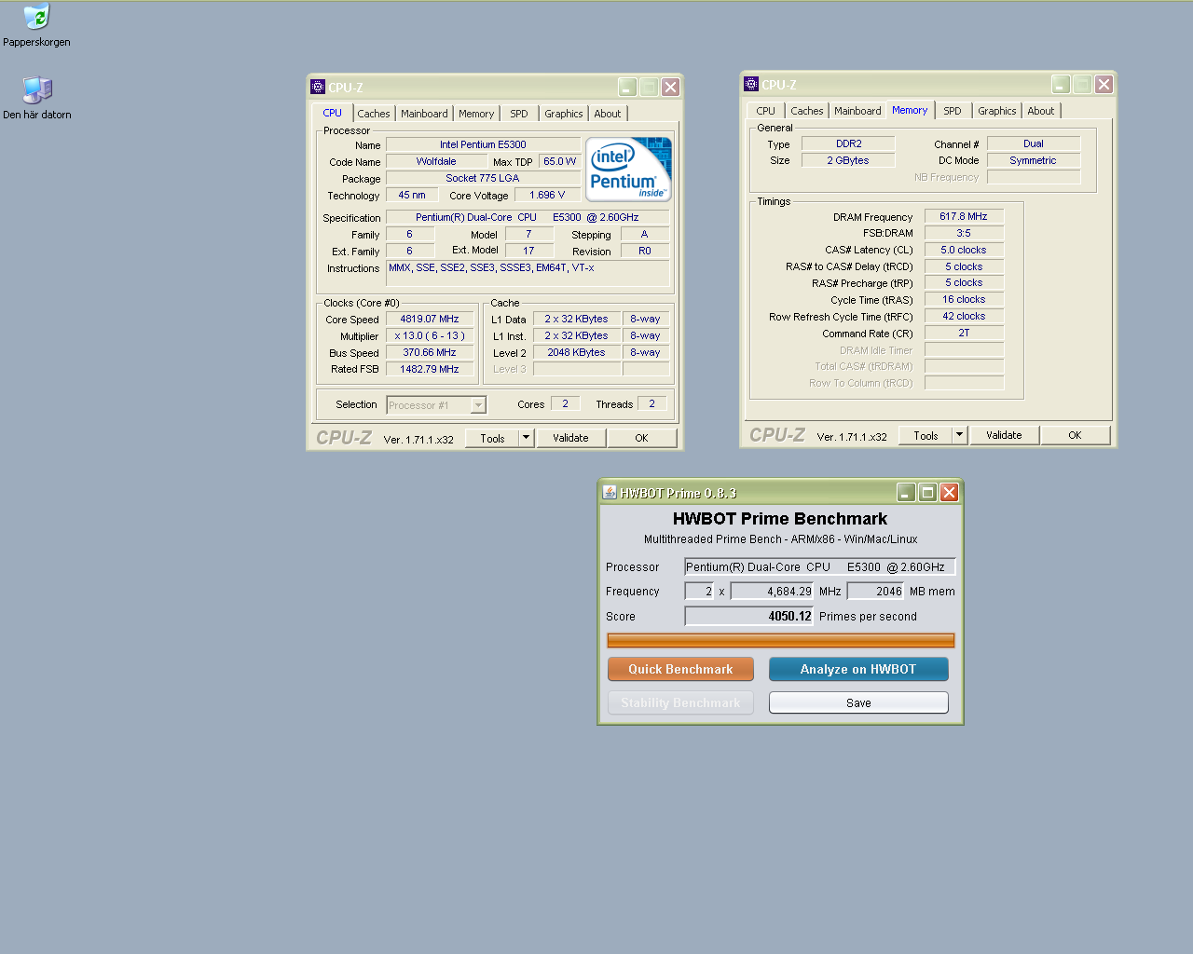The image size is (1193, 954).
Task: Close the HWBOT Prime window
Action: (949, 492)
